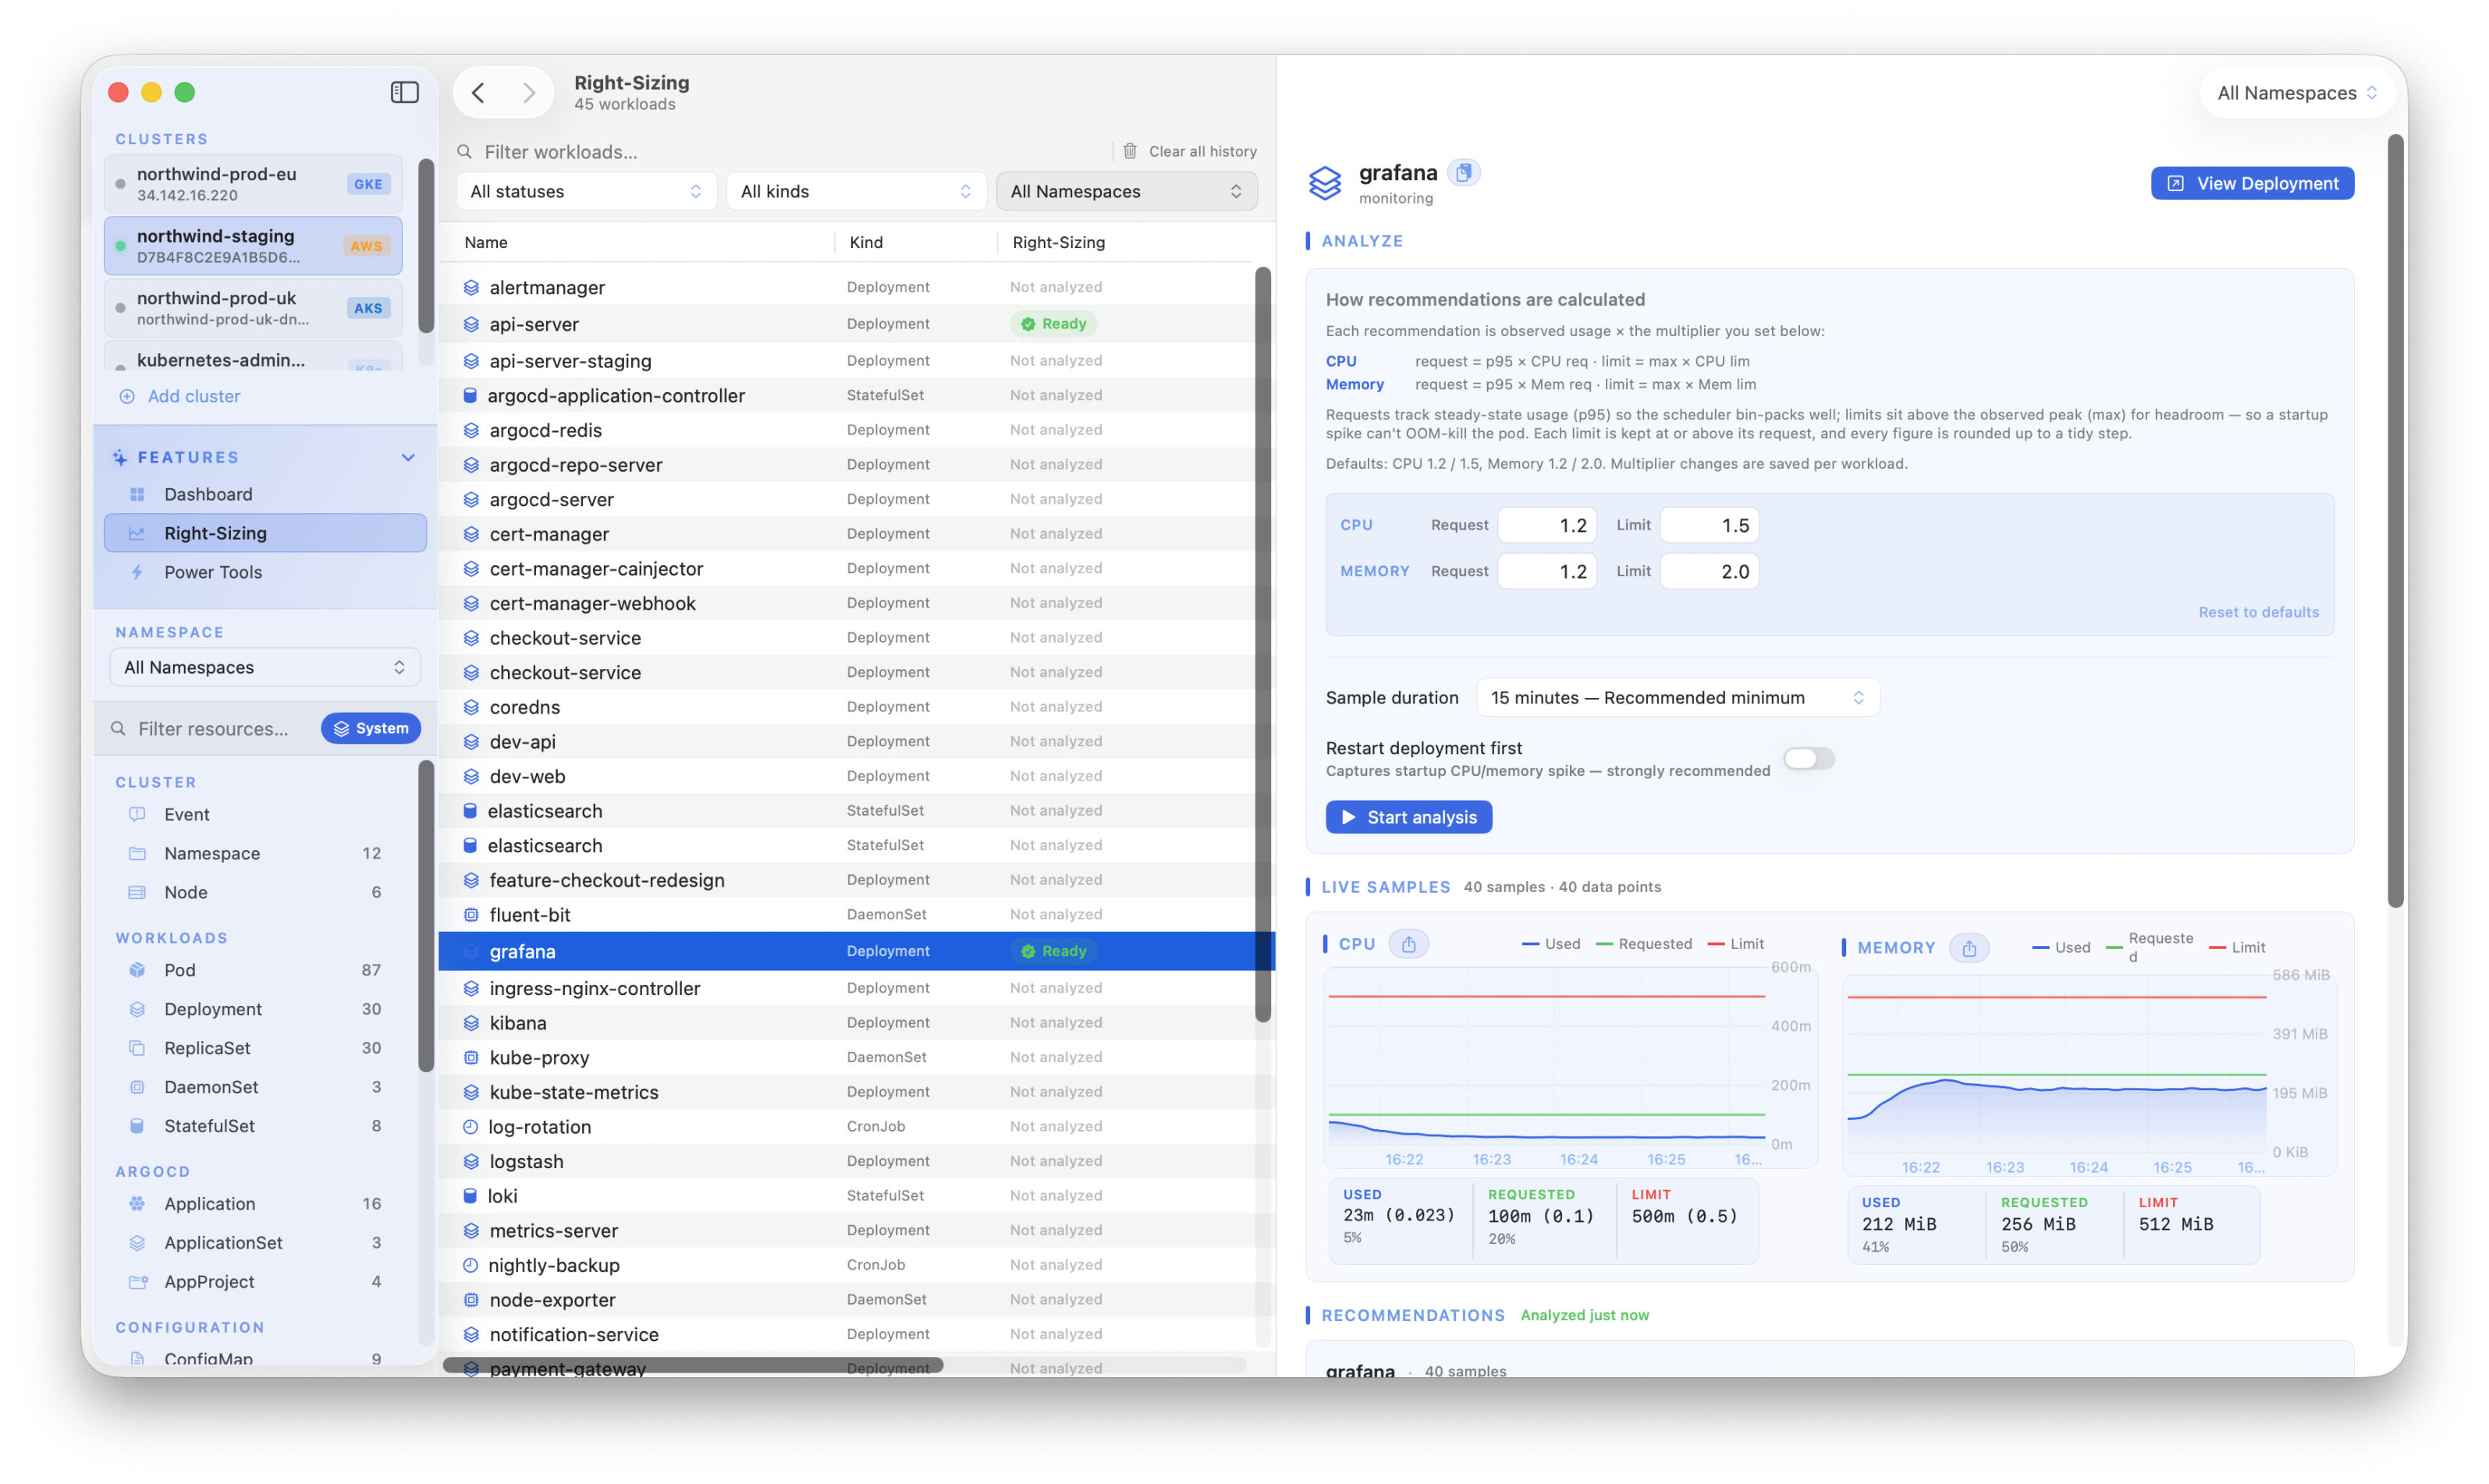
Task: Click Start analysis button
Action: click(1408, 817)
